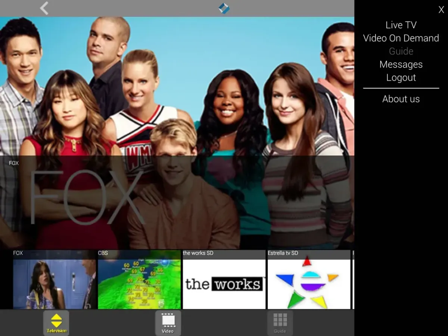Open Live TV from the side menu
The width and height of the screenshot is (448, 336).
401,25
